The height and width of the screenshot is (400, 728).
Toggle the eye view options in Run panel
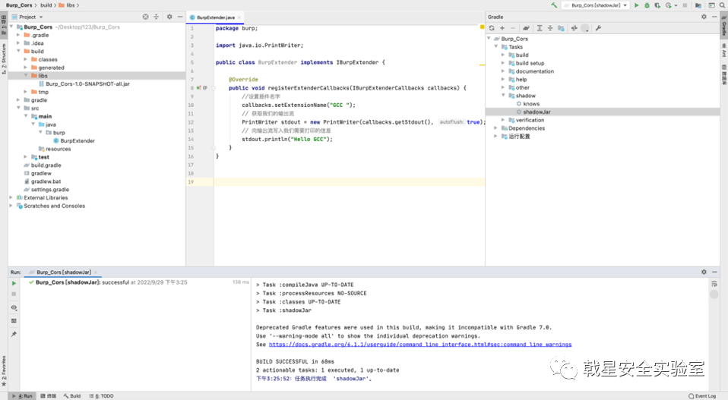[x=14, y=307]
